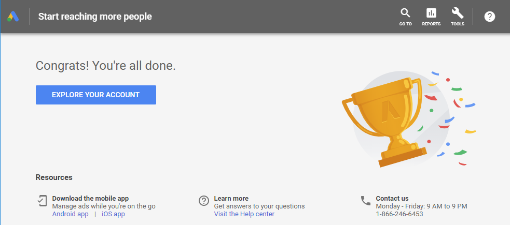
Task: Click the mobile app download icon
Action: (x=43, y=201)
